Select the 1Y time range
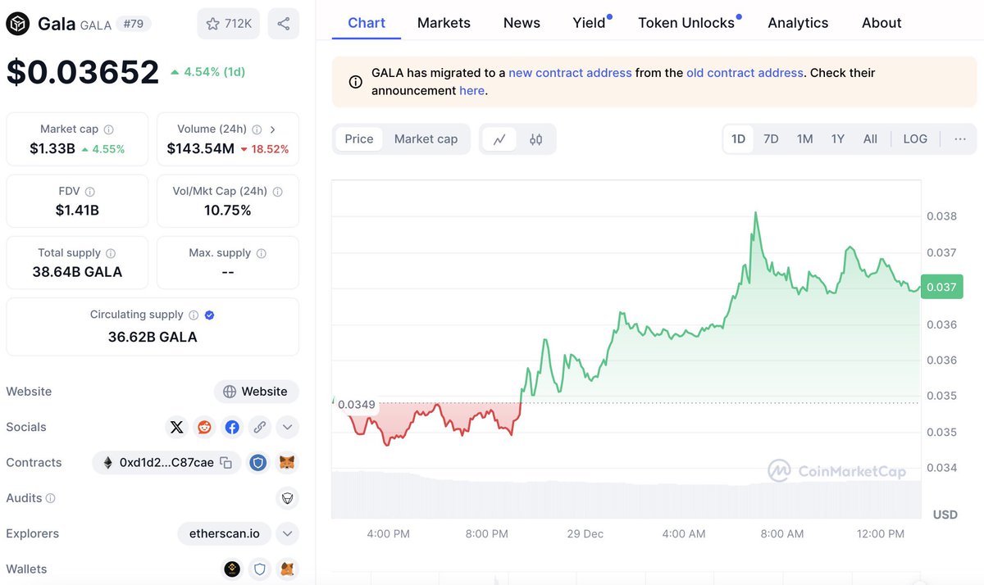This screenshot has height=585, width=984. [x=837, y=139]
